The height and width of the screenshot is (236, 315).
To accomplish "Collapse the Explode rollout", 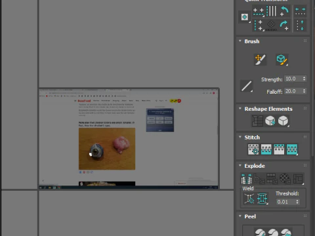I will [x=240, y=165].
